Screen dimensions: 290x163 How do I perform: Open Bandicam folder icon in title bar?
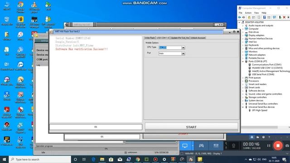[x=258, y=137]
